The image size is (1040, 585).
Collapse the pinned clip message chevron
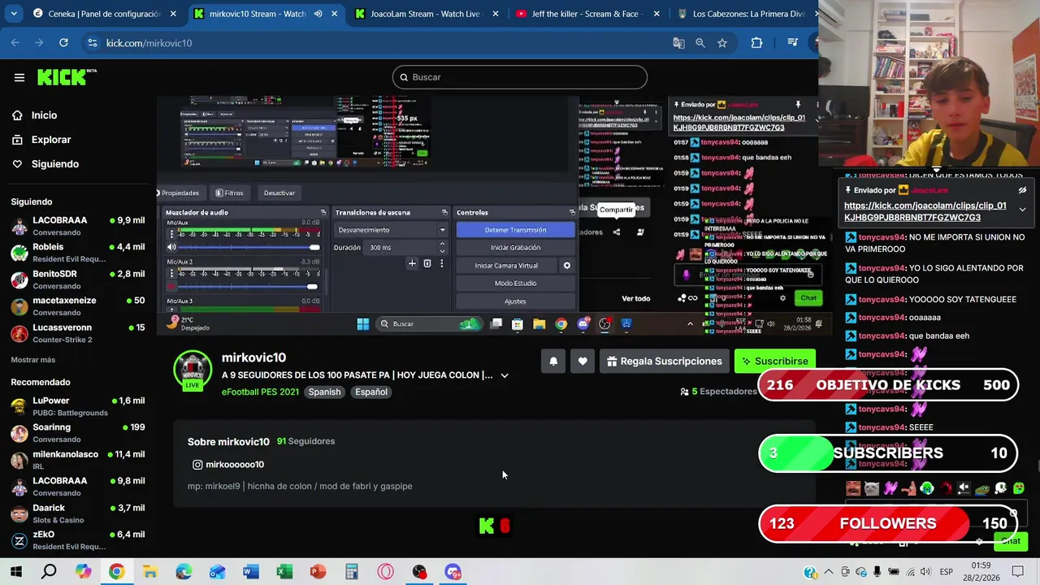pyautogui.click(x=1022, y=210)
